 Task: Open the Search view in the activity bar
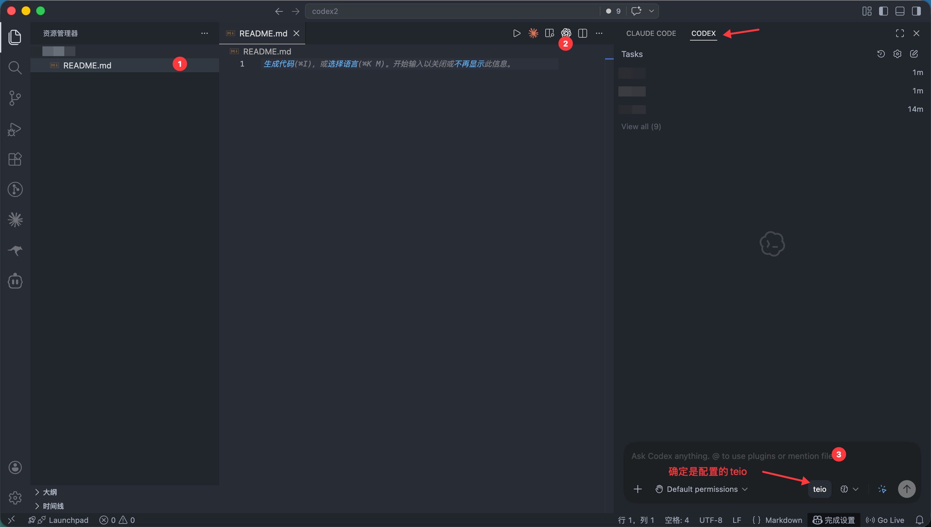click(15, 67)
